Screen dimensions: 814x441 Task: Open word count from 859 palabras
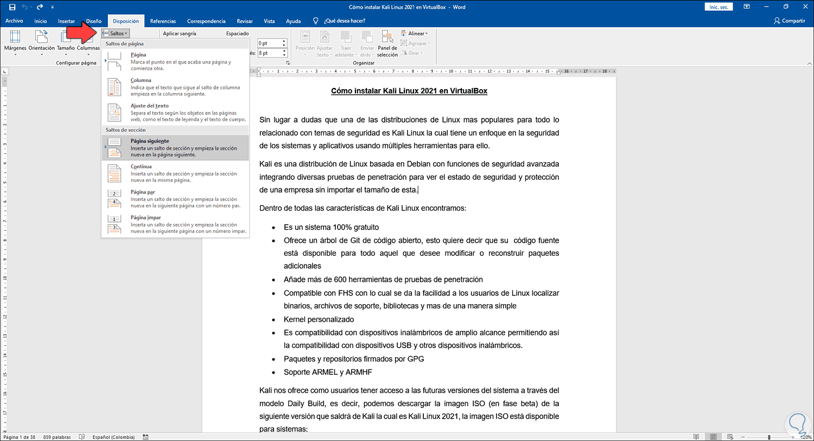(58, 437)
